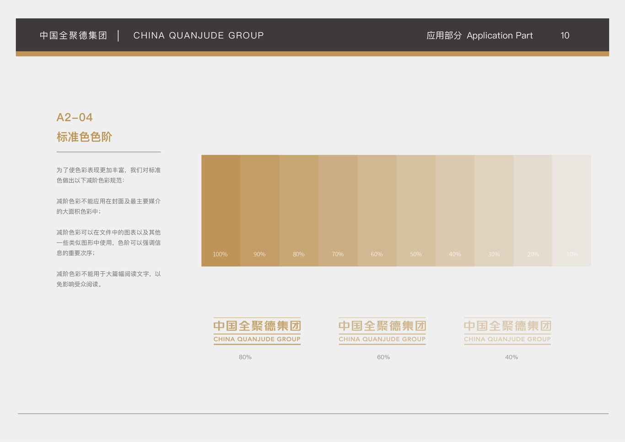Viewport: 625px width, 442px height.
Task: Click the '标准色色阶' heading
Action: pos(84,137)
